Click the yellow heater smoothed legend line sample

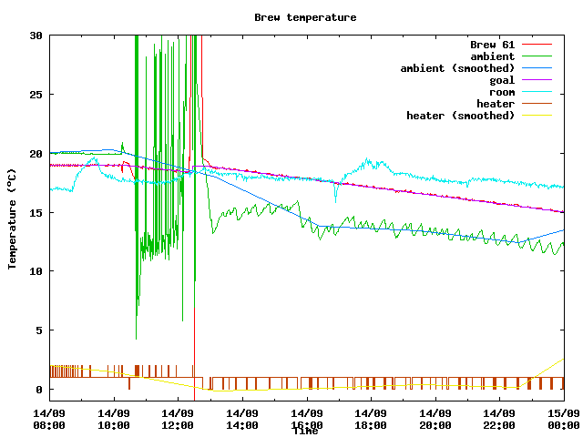(x=537, y=116)
